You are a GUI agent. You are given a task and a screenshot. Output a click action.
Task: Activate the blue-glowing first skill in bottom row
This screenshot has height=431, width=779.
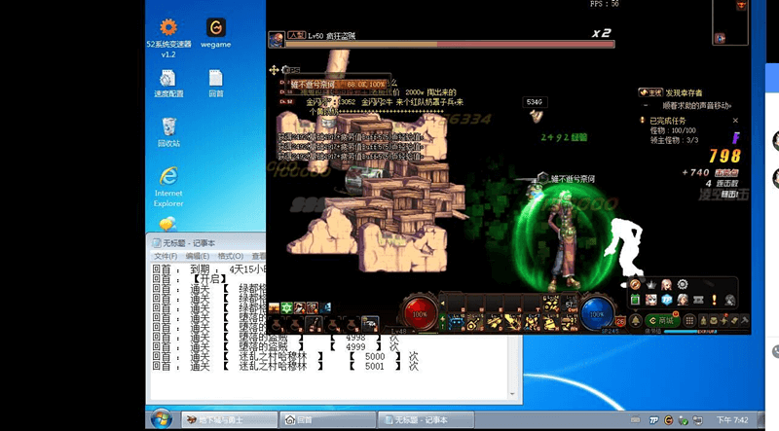pos(456,322)
